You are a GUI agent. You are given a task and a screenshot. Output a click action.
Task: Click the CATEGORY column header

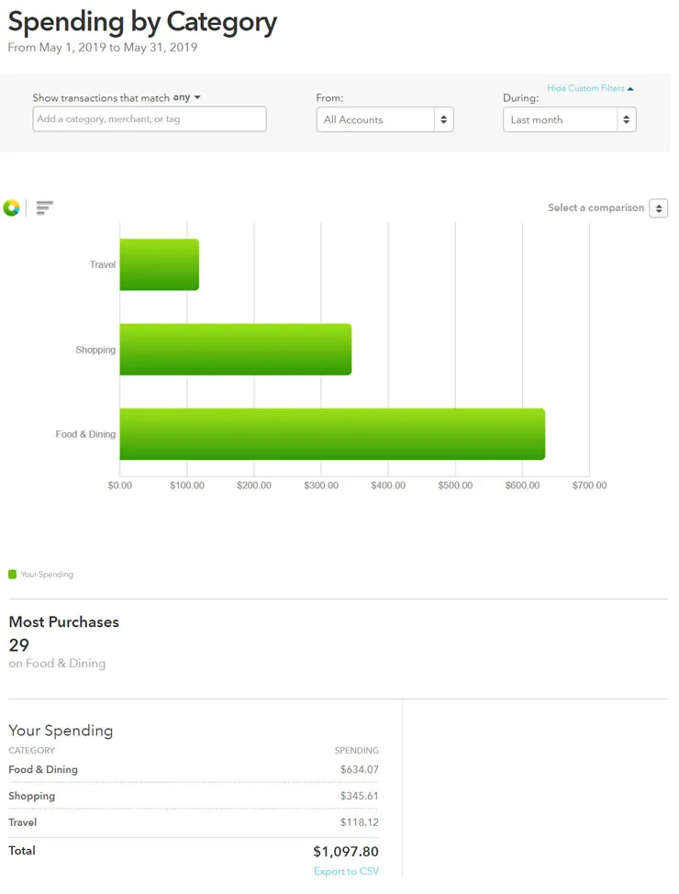[32, 750]
